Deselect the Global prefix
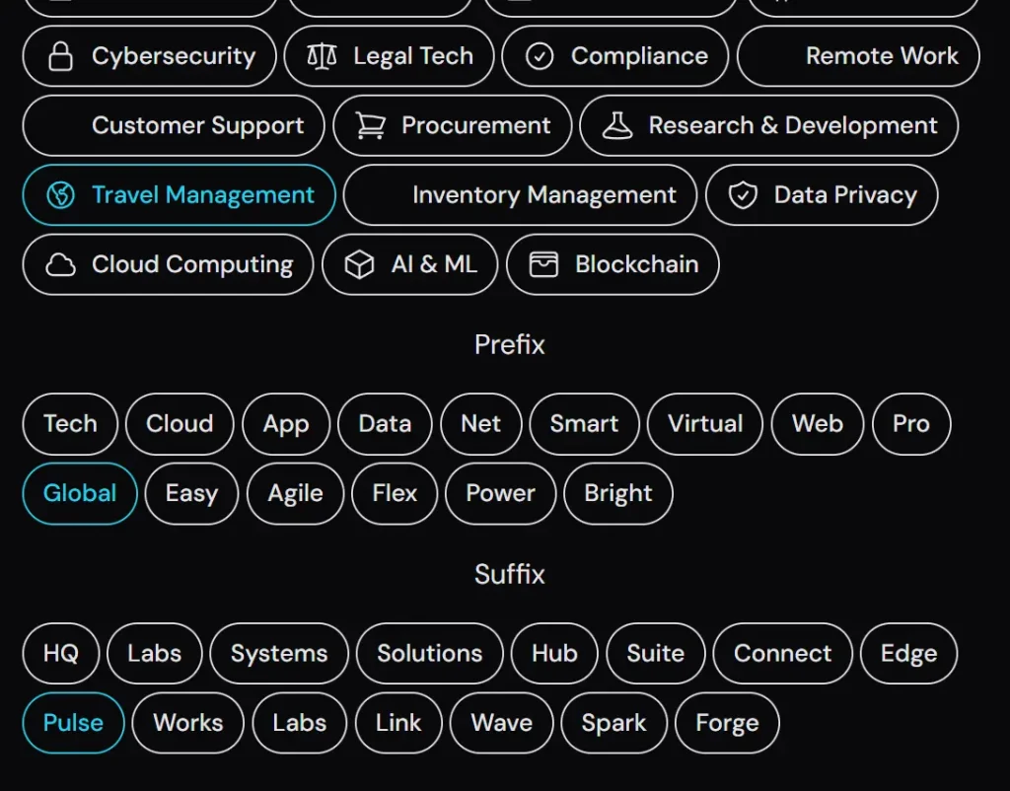The width and height of the screenshot is (1010, 791). coord(79,494)
